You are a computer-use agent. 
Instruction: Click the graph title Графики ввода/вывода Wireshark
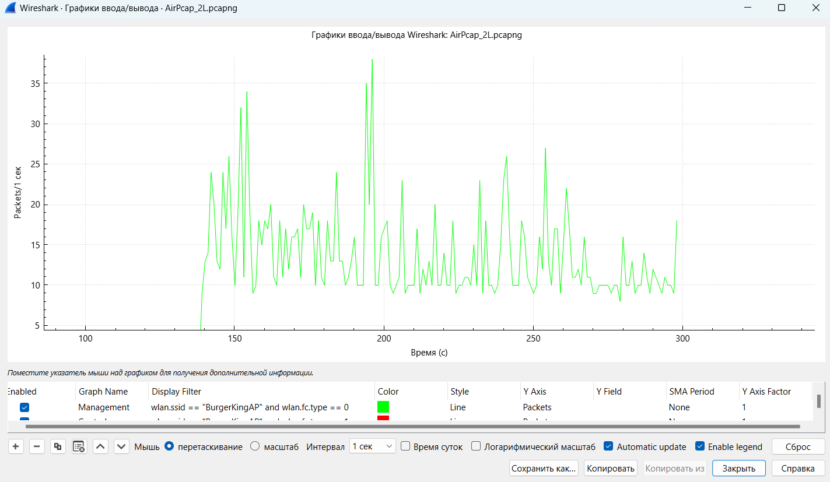(416, 35)
